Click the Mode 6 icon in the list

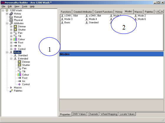136,19
